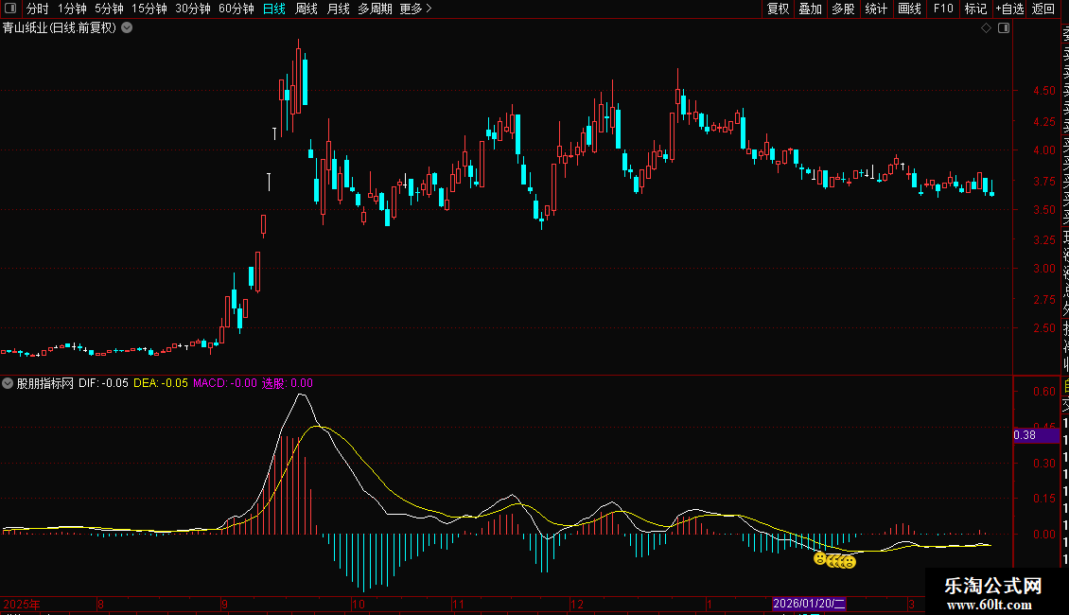The height and width of the screenshot is (615, 1069).
Task: Click the 2026/01/20 date marker on timeline
Action: [x=809, y=604]
